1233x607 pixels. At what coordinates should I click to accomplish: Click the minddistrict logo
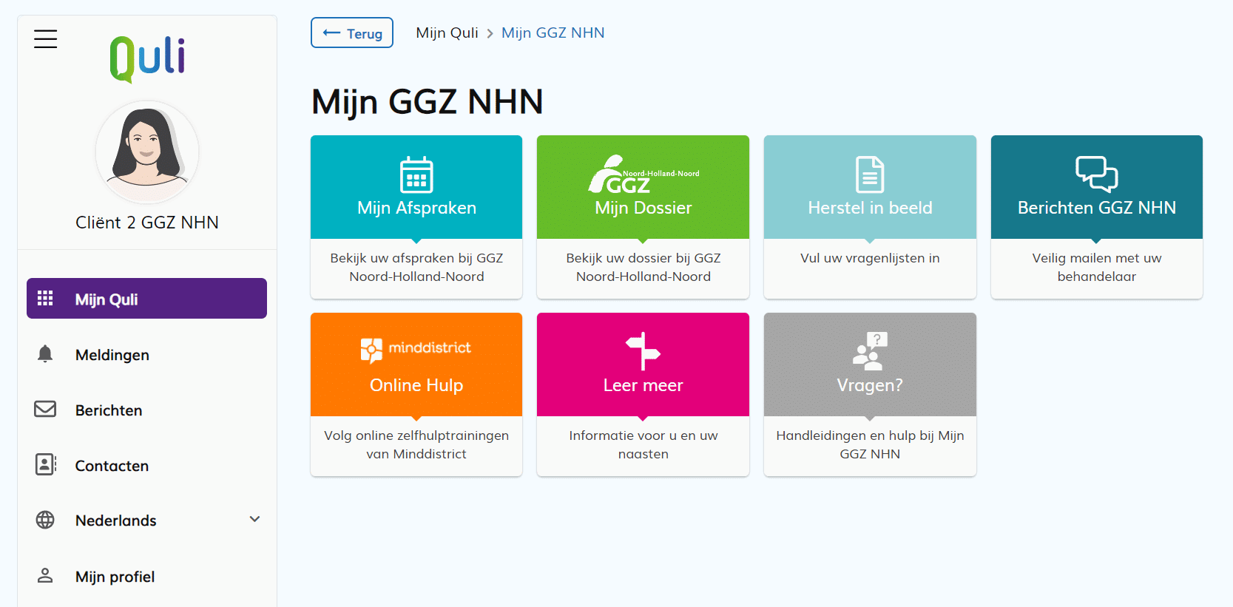pos(416,350)
